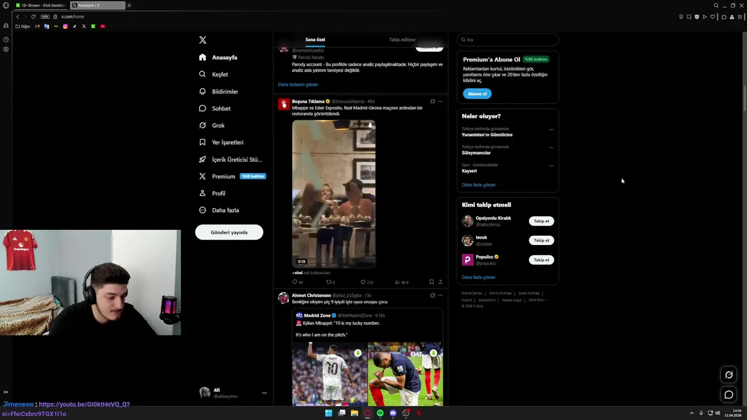Click the X logo above Anasayfa
Image resolution: width=747 pixels, height=420 pixels.
pyautogui.click(x=203, y=40)
